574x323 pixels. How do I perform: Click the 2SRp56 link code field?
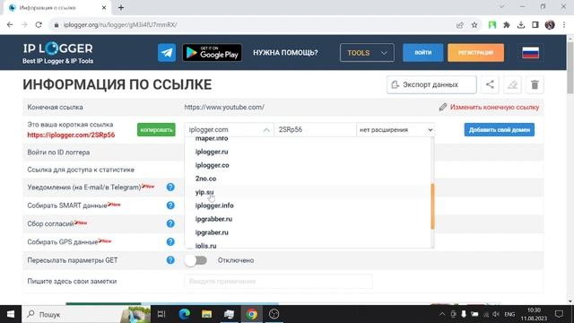[315, 129]
